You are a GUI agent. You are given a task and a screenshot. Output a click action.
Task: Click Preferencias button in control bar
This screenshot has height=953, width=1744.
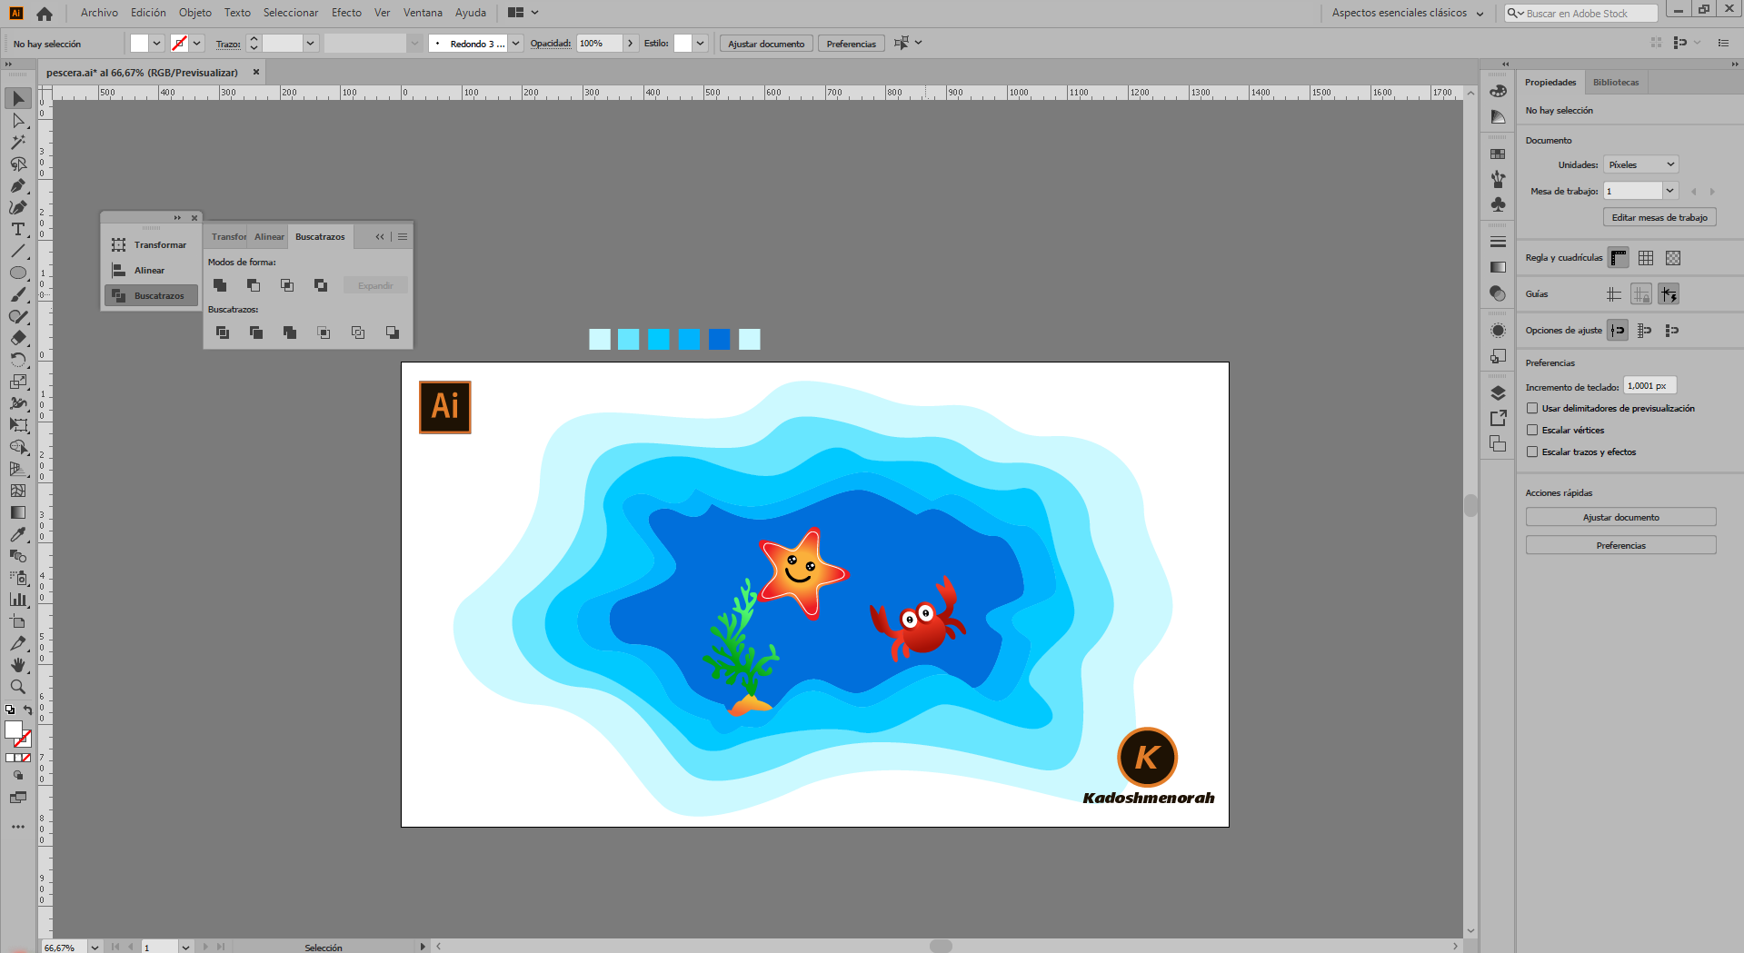852,44
